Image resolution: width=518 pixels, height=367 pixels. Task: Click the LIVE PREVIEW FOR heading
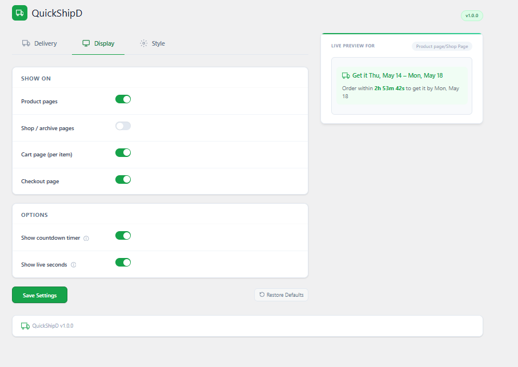(x=353, y=46)
